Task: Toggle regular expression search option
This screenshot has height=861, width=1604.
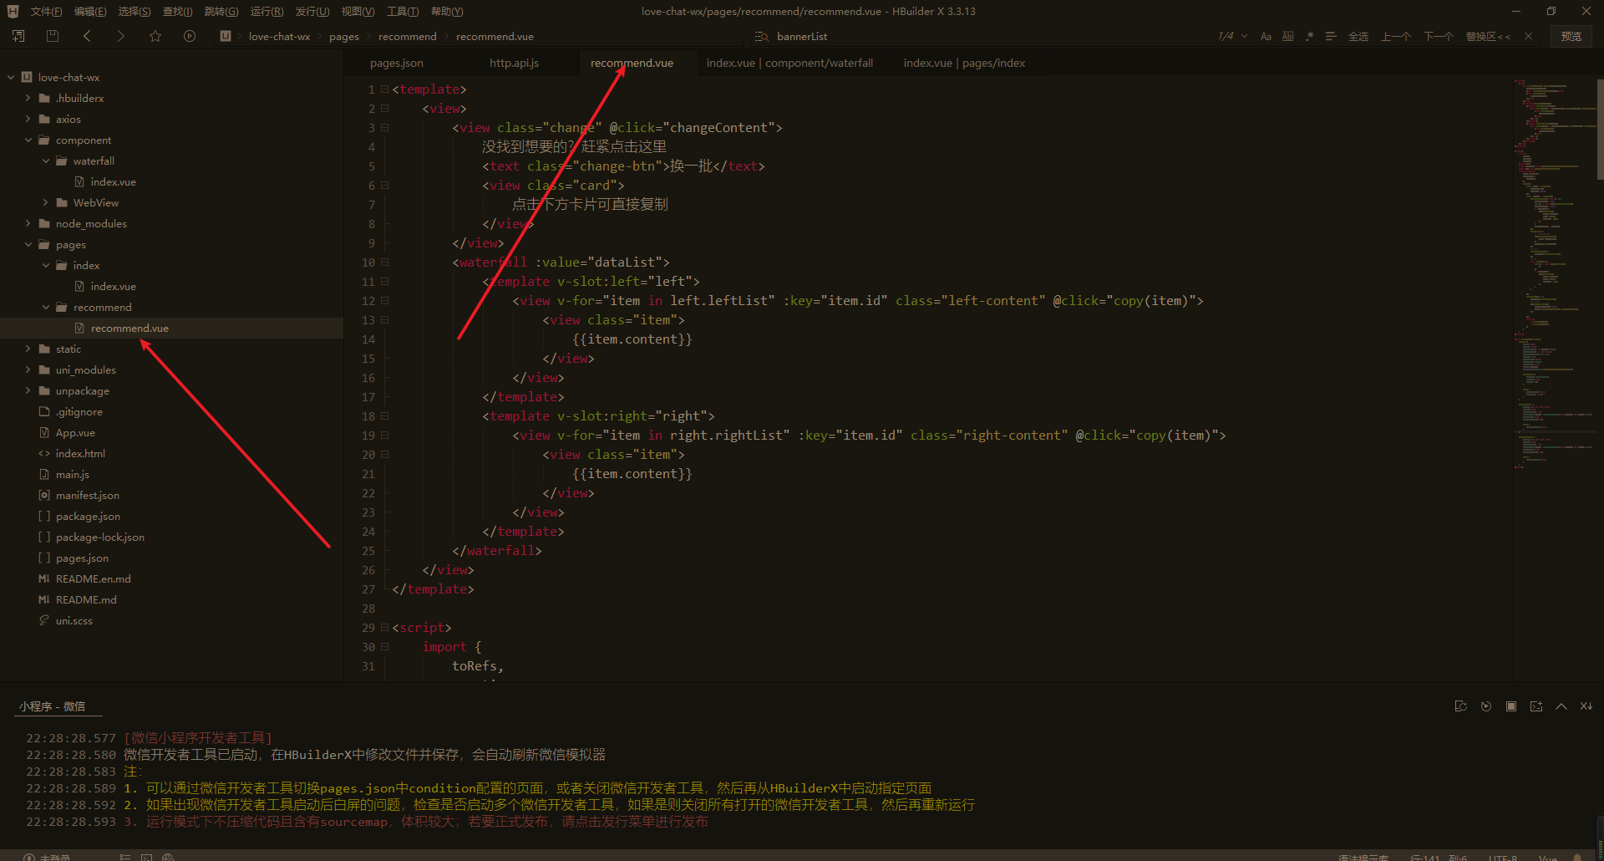Action: (x=1309, y=36)
